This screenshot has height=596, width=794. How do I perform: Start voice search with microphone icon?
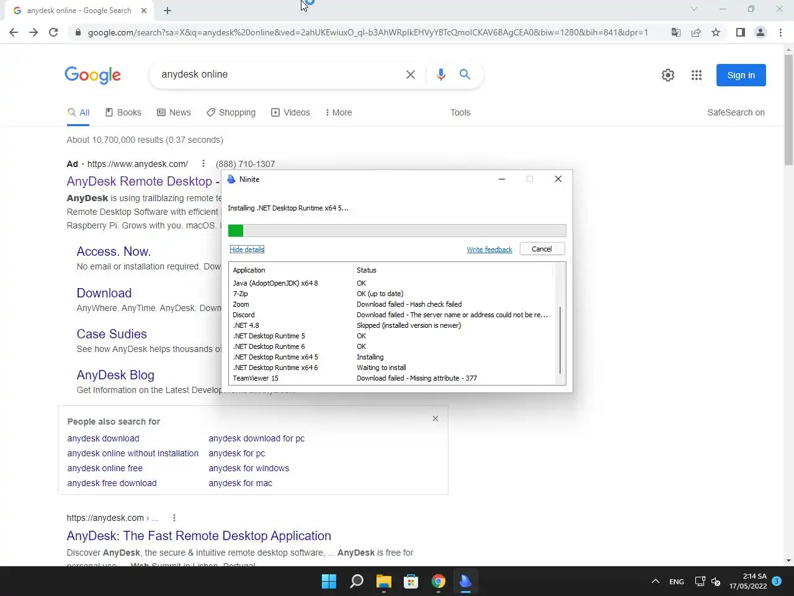tap(440, 74)
